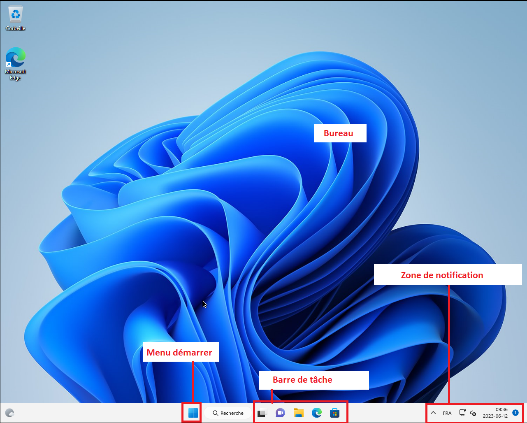Image resolution: width=527 pixels, height=423 pixels.
Task: Toggle the sound mute indicator
Action: coord(473,413)
